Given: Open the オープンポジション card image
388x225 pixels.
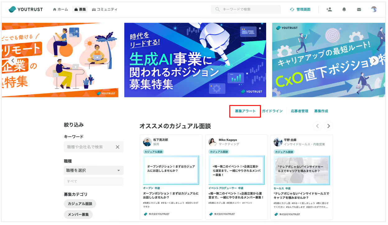Looking at the screenshot, I should point(171,170).
